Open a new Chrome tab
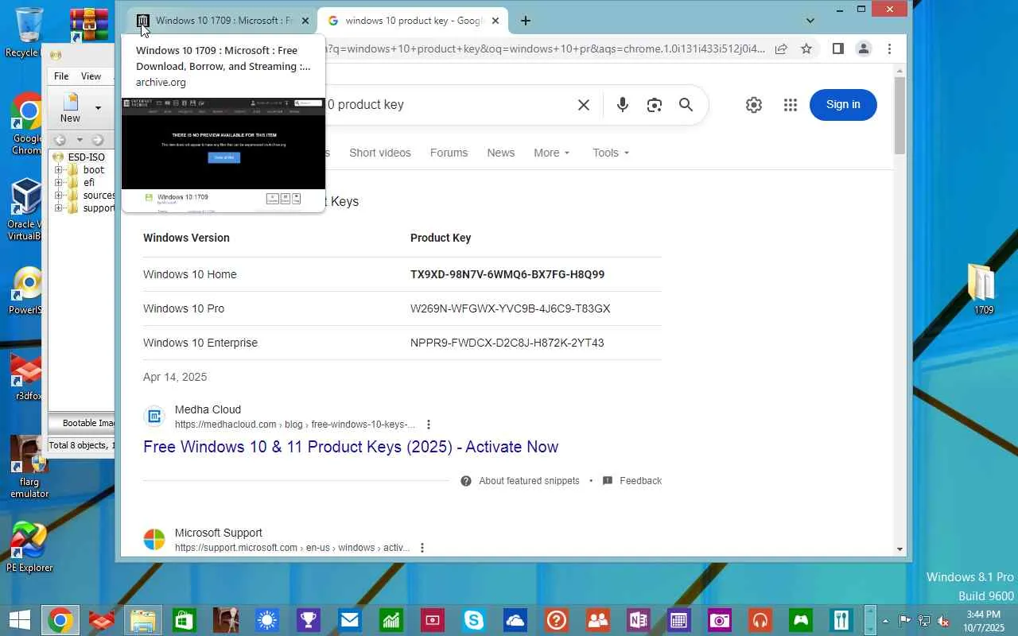Image resolution: width=1018 pixels, height=636 pixels. pos(525,21)
